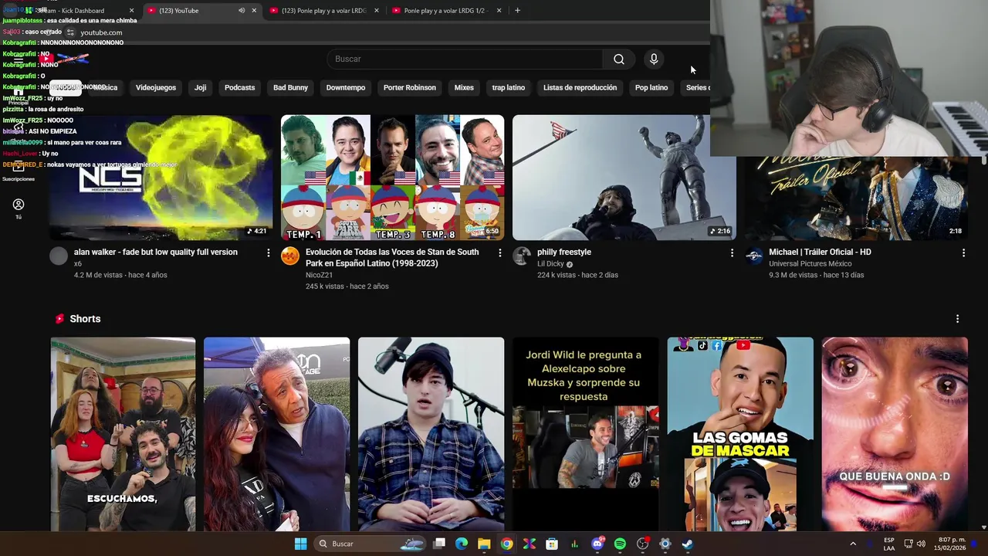Open Short about Jordi Wild and Alexelcapo
Image resolution: width=988 pixels, height=556 pixels.
point(585,434)
